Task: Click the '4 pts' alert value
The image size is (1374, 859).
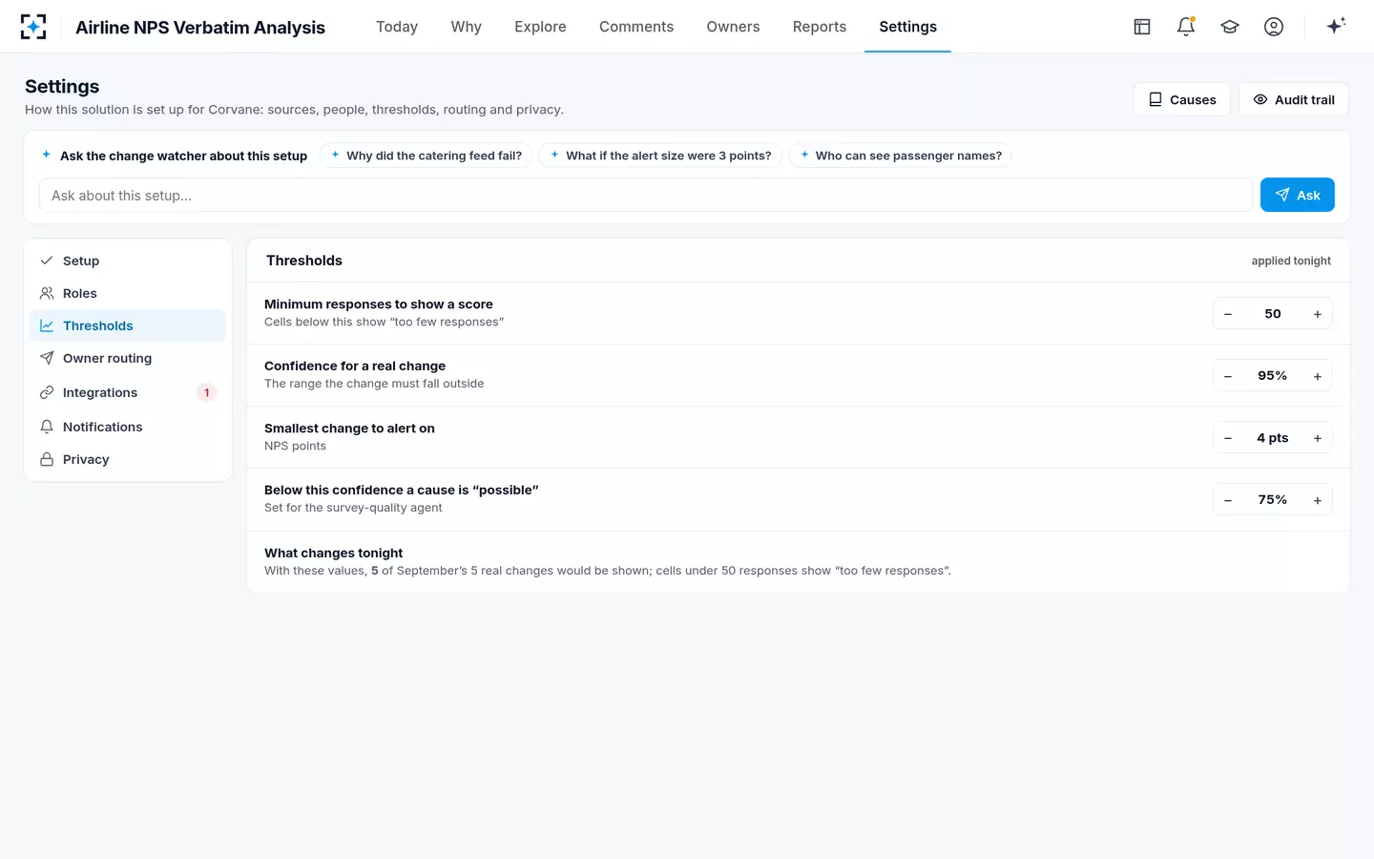Action: point(1273,438)
